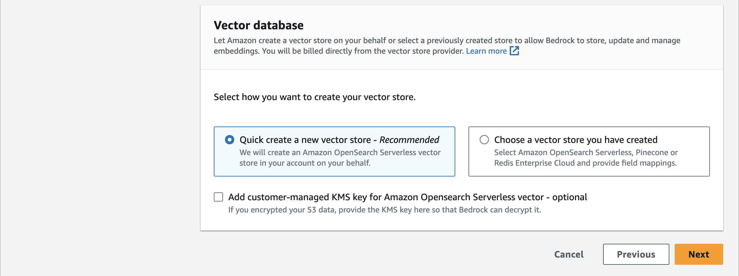
Task: Open the external link icon beside Learn more
Action: pyautogui.click(x=514, y=51)
